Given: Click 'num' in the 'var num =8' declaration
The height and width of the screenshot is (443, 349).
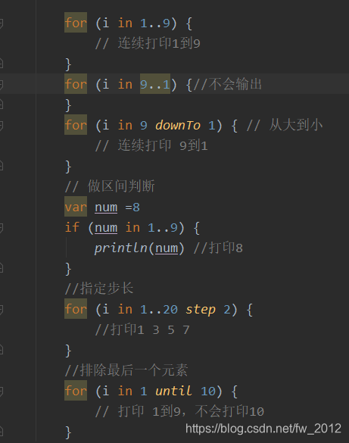Looking at the screenshot, I should (106, 207).
